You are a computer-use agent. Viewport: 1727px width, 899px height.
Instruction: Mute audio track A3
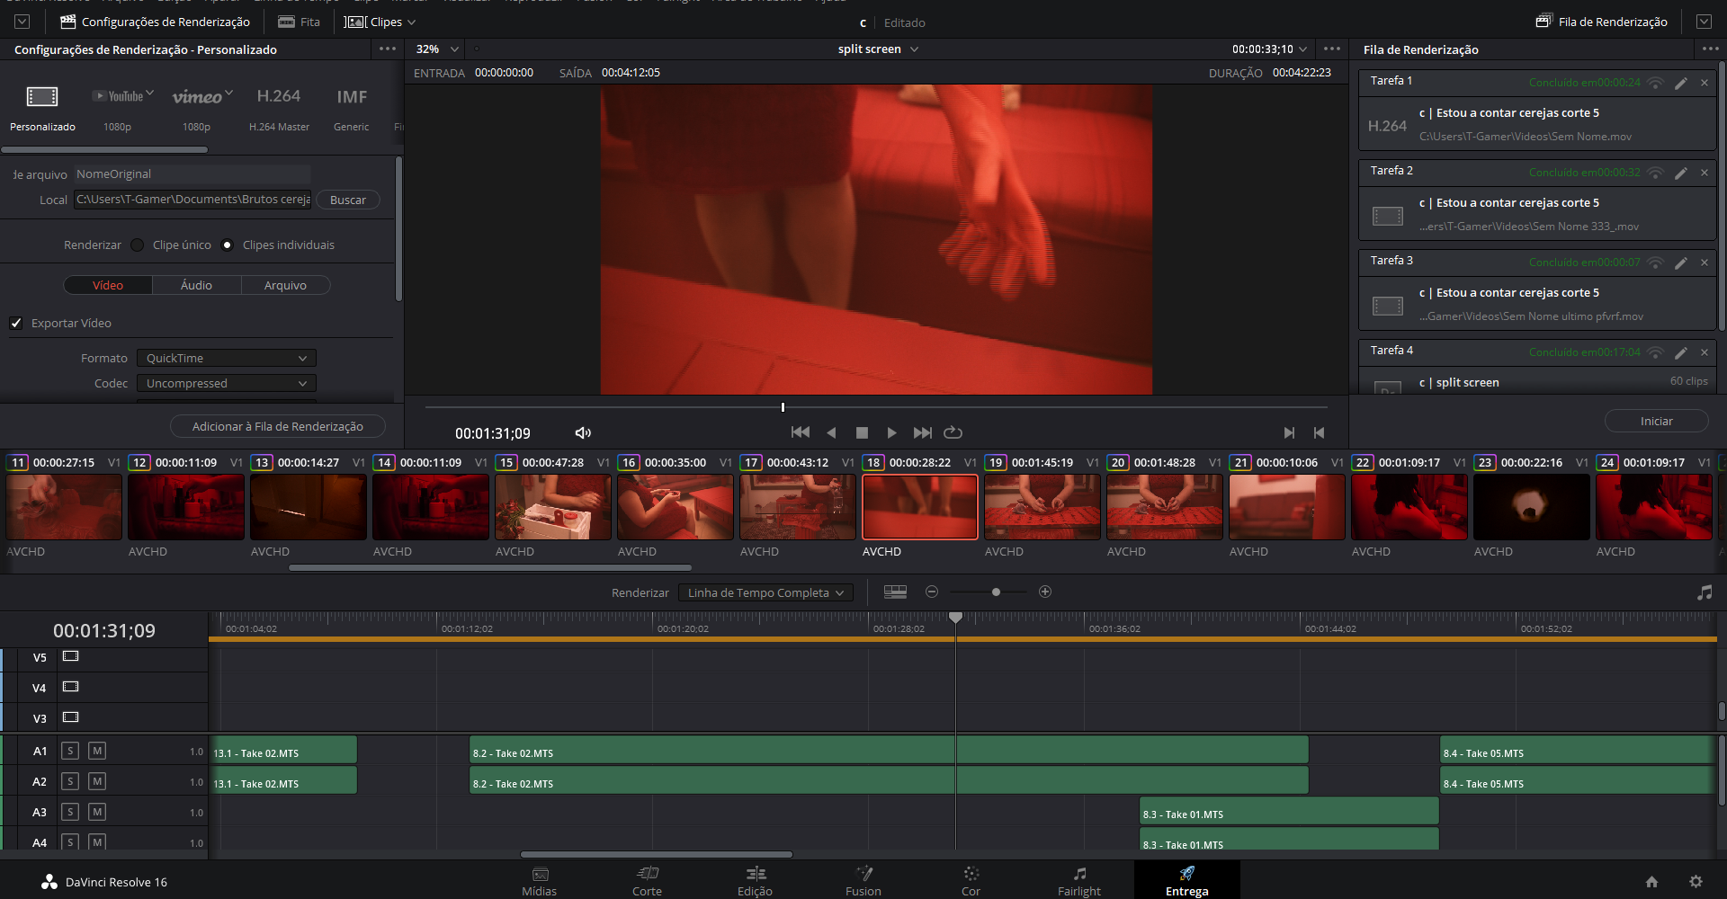click(x=97, y=812)
